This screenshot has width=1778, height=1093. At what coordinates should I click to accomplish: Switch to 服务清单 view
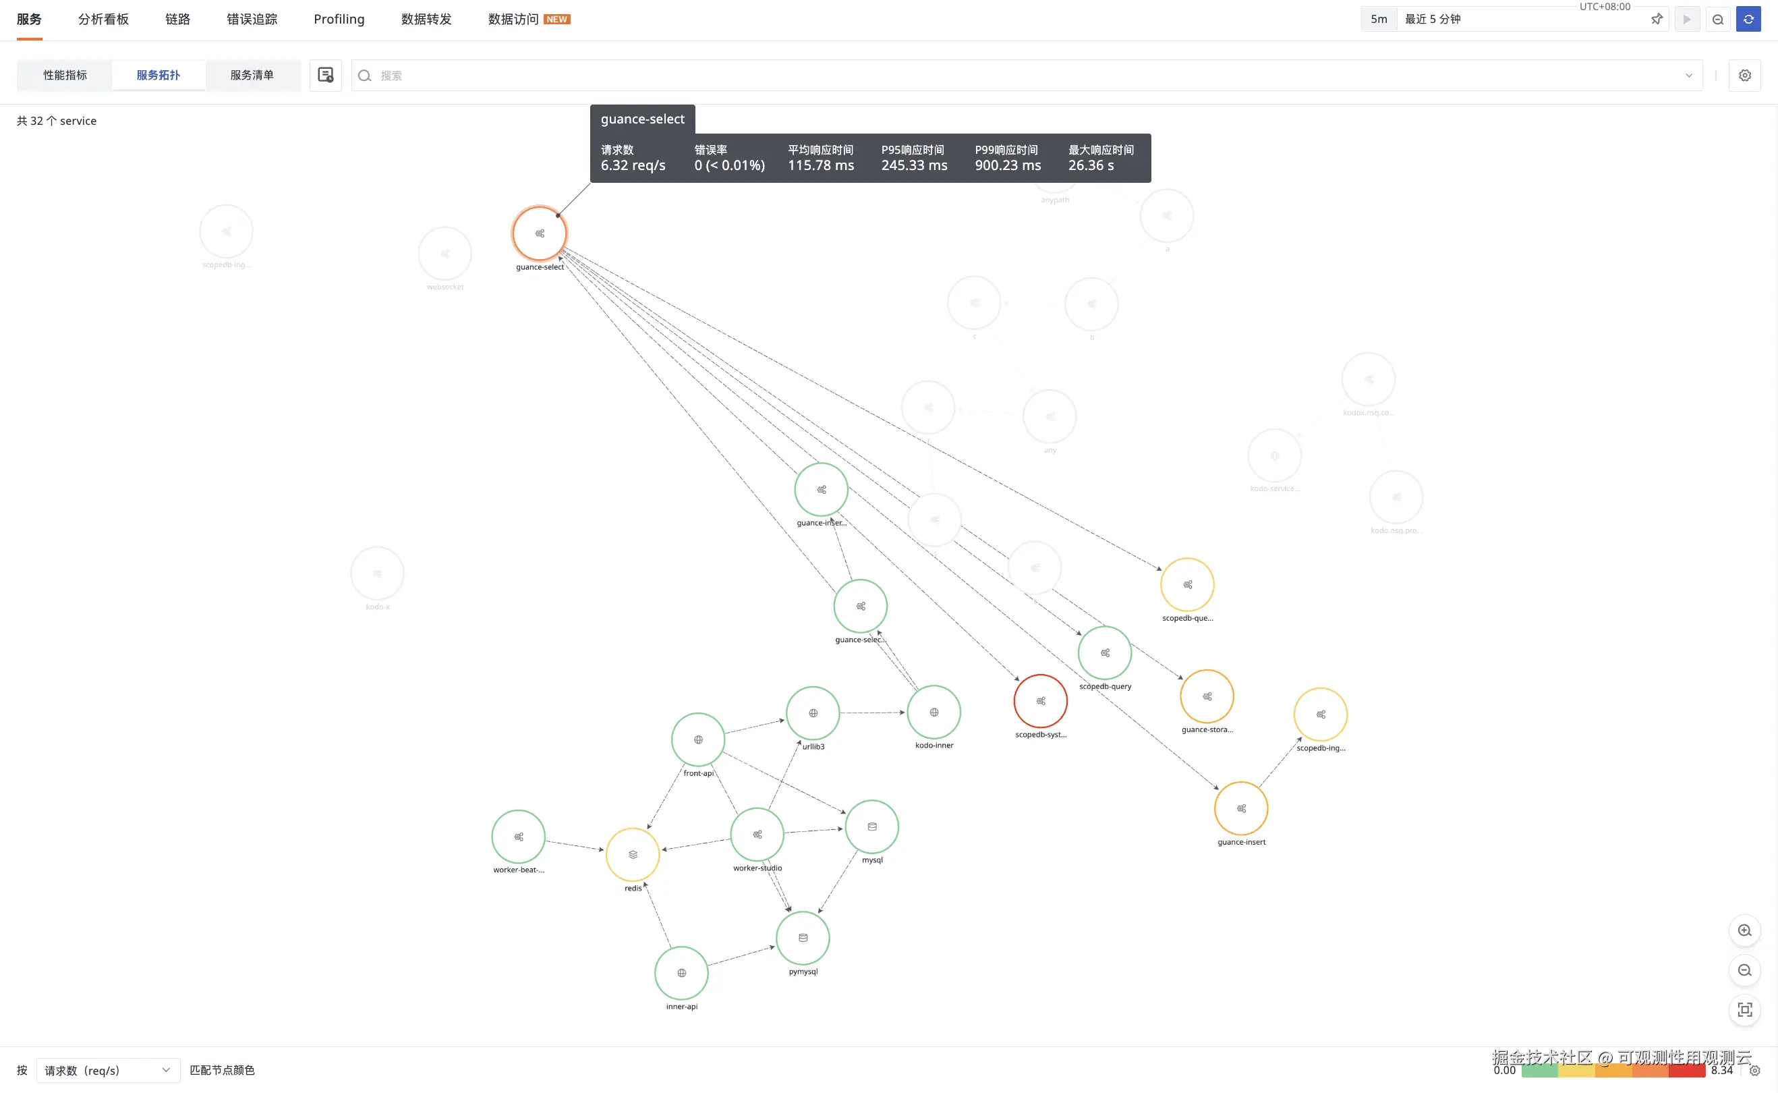pyautogui.click(x=252, y=75)
